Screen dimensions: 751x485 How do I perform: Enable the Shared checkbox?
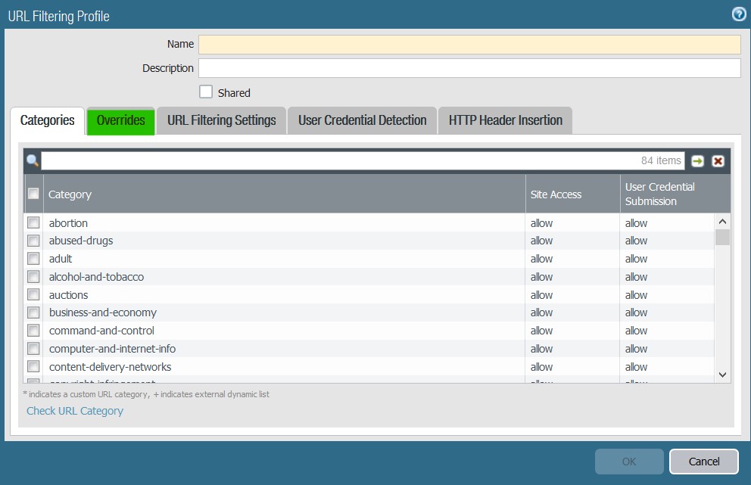tap(205, 92)
